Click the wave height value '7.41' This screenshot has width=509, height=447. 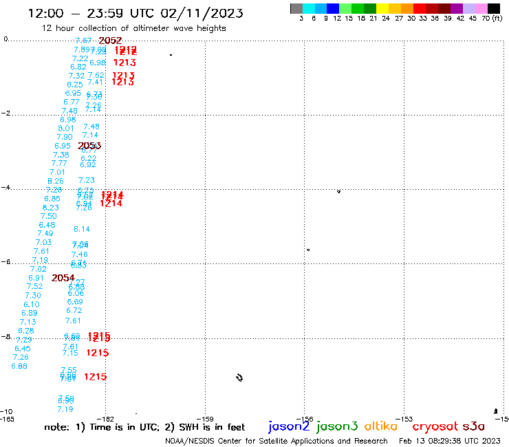pyautogui.click(x=95, y=82)
